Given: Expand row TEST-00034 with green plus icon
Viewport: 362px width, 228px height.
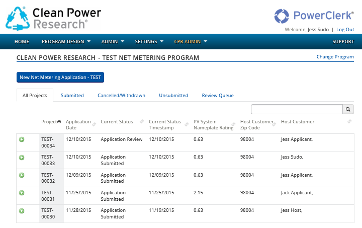Looking at the screenshot, I should point(22,139).
